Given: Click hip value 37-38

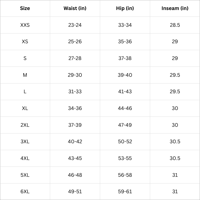Looking at the screenshot, I should (x=125, y=58).
